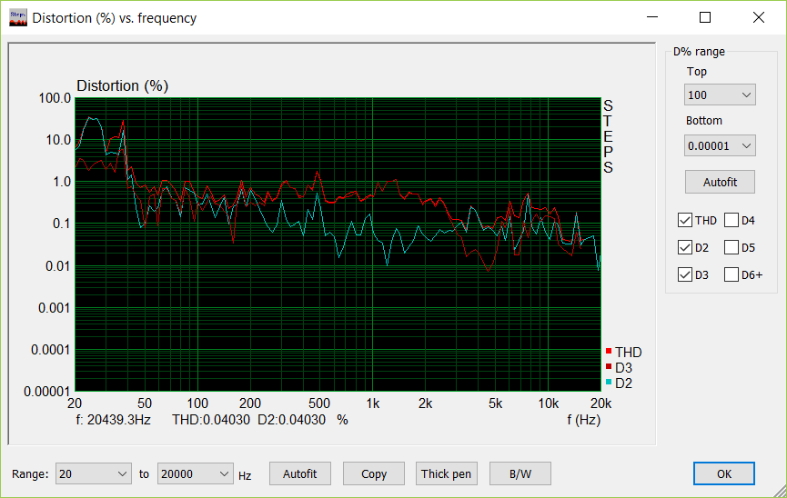
Task: Enable the D5 checkbox
Action: point(732,247)
